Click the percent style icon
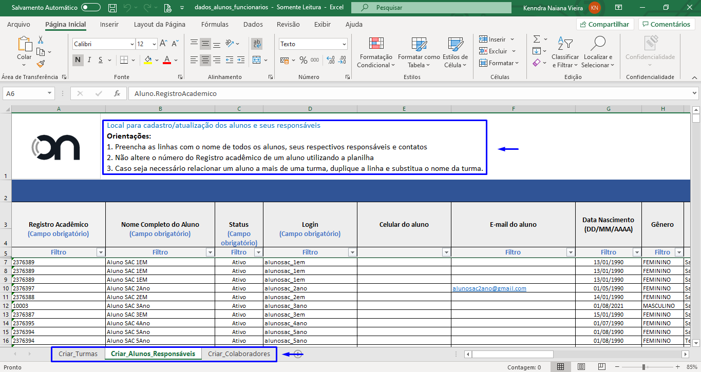This screenshot has width=701, height=372. tap(303, 60)
